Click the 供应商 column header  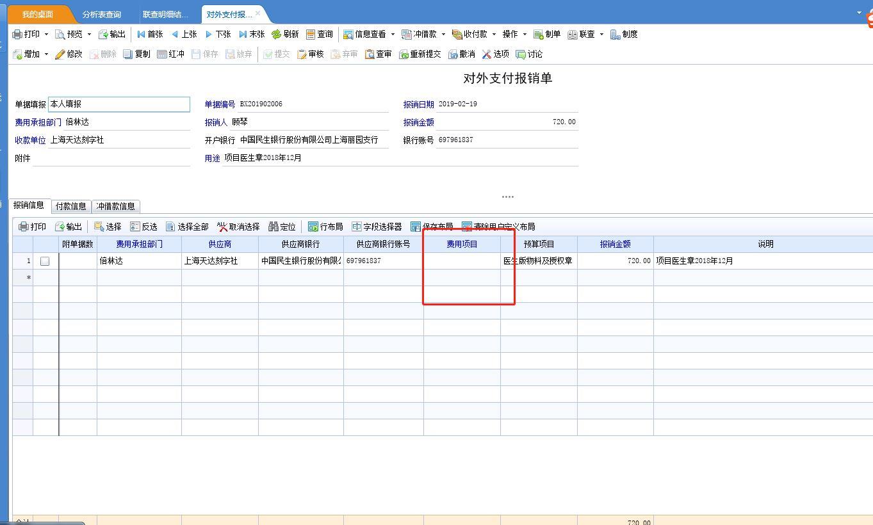[x=220, y=244]
